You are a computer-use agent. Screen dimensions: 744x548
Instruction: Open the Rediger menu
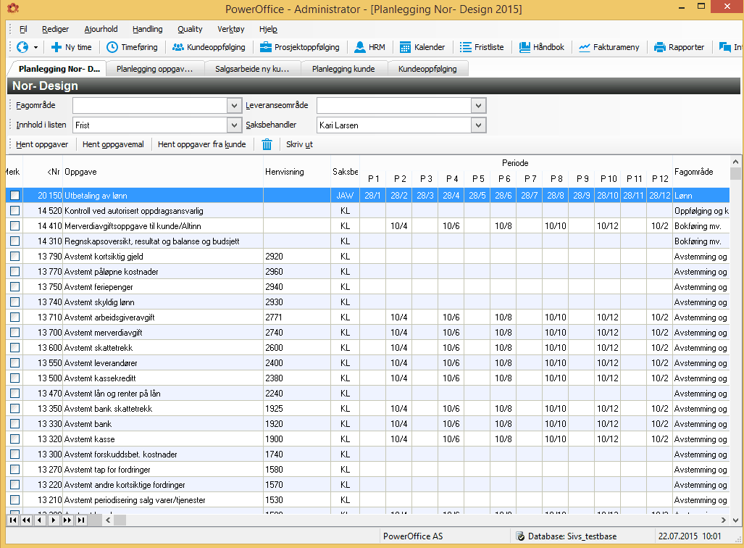point(55,29)
